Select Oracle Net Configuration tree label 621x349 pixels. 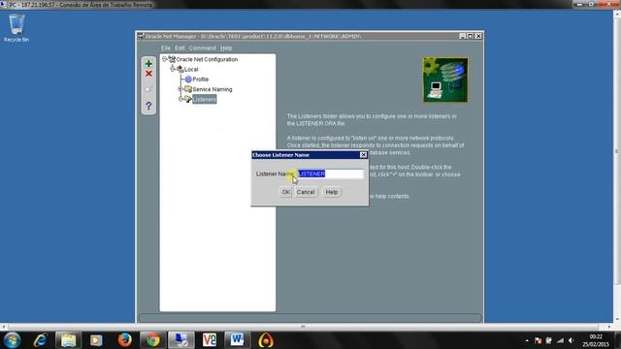207,59
